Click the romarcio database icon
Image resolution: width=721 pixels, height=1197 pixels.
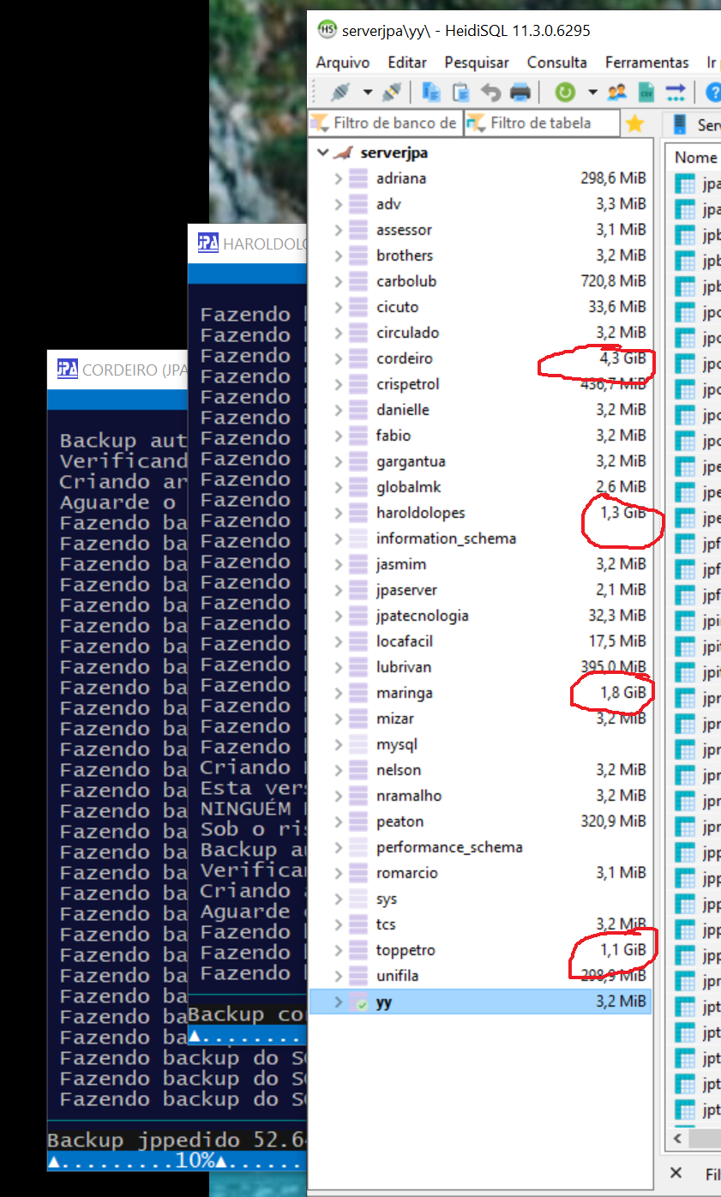click(358, 873)
